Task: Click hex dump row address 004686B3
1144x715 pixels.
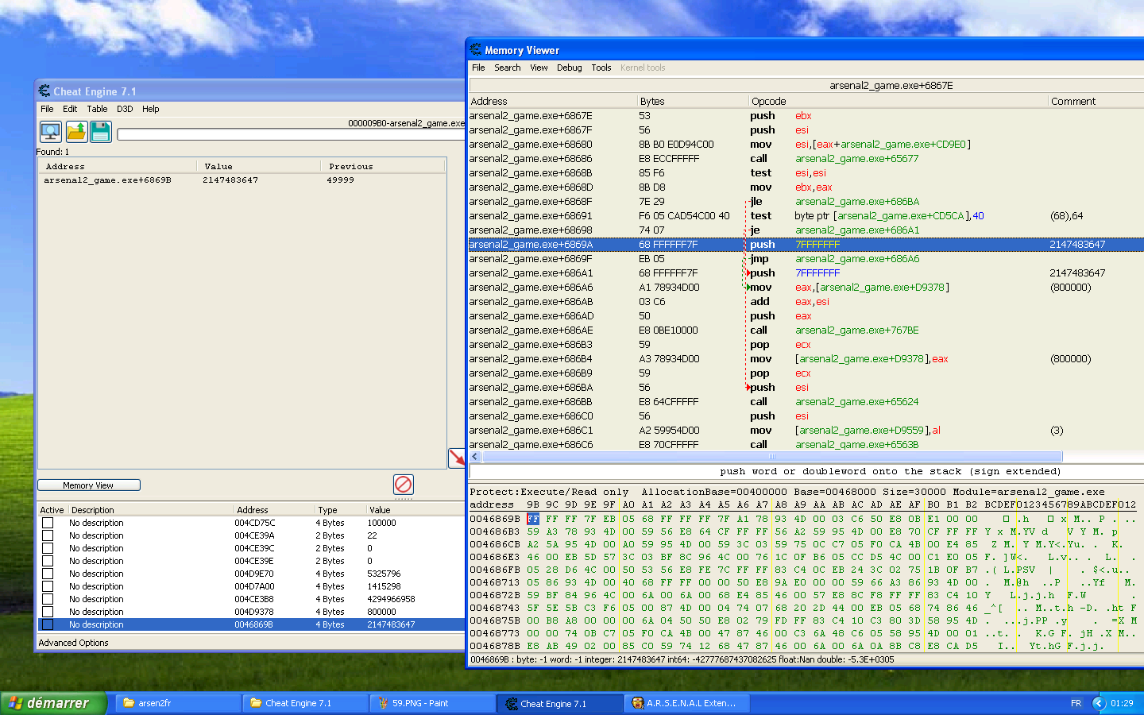Action: pyautogui.click(x=494, y=531)
